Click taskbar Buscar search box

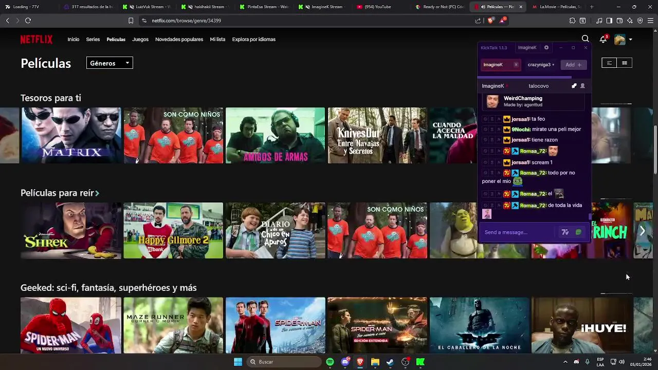(285, 362)
